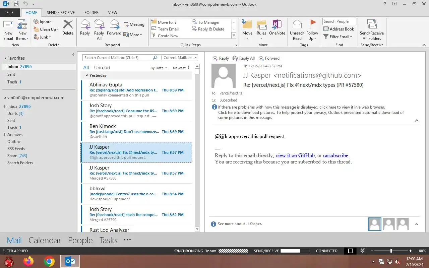This screenshot has height=268, width=429.
Task: Switch to the FOLDER tab
Action: click(x=91, y=13)
